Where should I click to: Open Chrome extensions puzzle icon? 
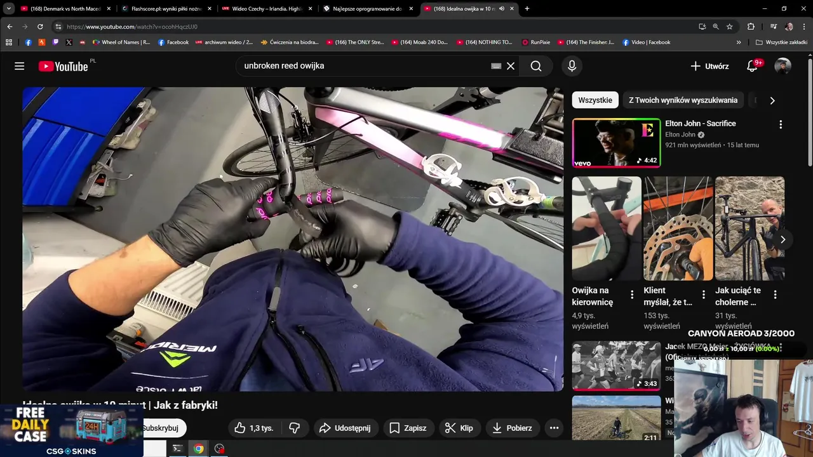click(751, 27)
